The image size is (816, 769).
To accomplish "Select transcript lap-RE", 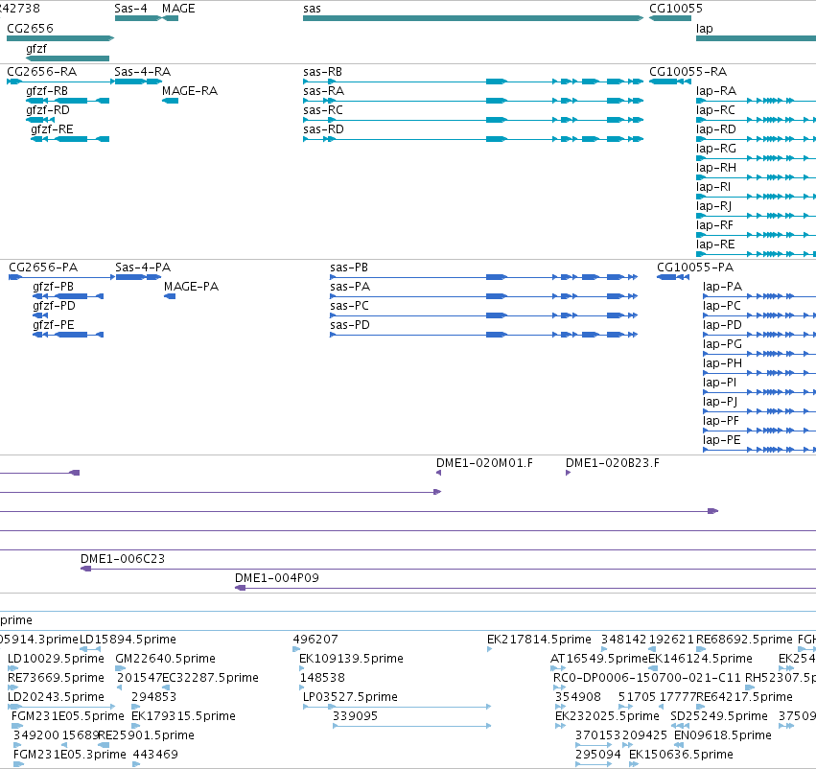I will 756,254.
